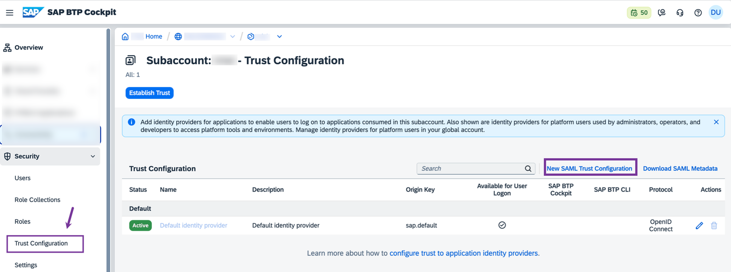Image resolution: width=731 pixels, height=272 pixels.
Task: Close the information message strip
Action: (716, 122)
